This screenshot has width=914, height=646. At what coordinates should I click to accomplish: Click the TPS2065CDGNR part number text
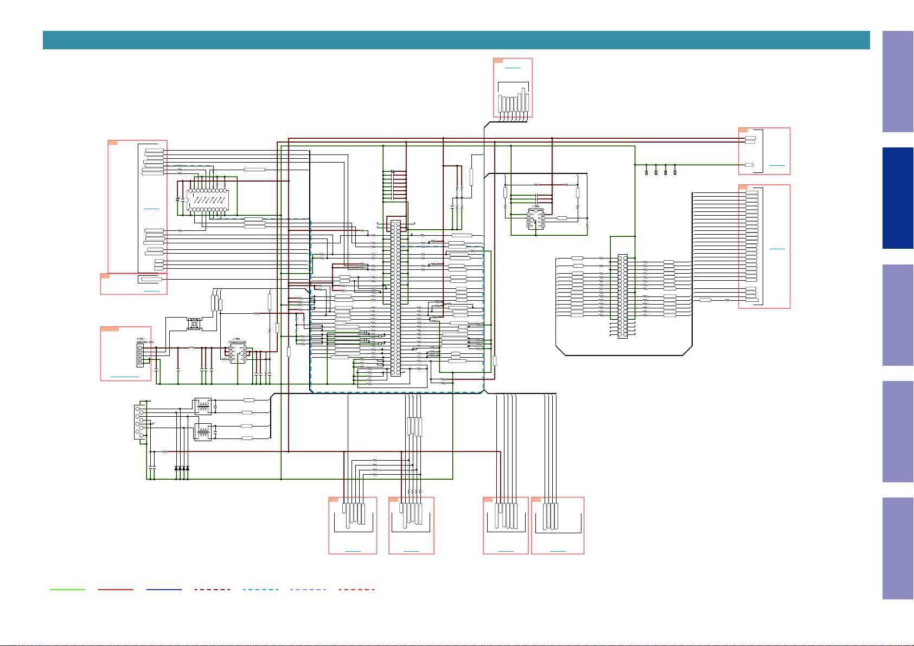tap(237, 342)
